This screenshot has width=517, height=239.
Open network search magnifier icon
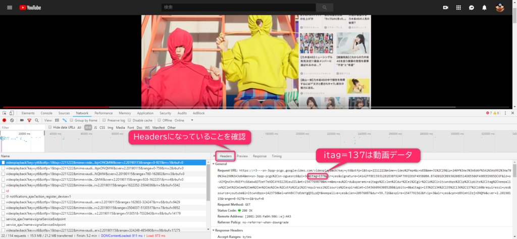coord(36,121)
